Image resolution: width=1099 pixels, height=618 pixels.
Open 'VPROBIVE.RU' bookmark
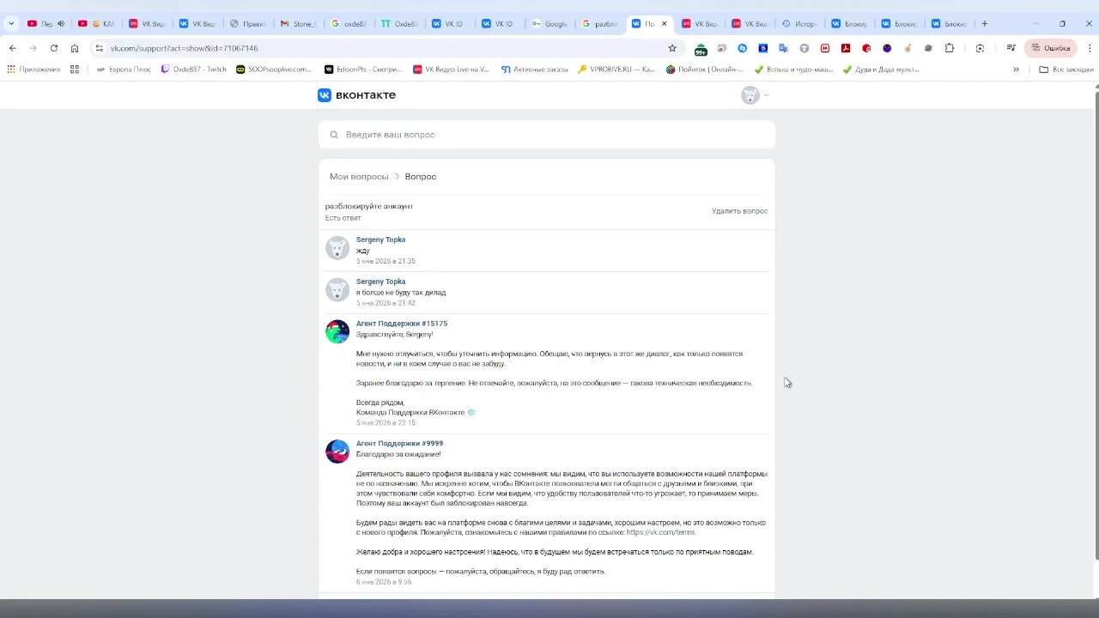[x=616, y=69]
